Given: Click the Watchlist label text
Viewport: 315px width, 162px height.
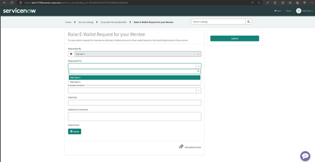Looking at the screenshot, I should 72,98.
